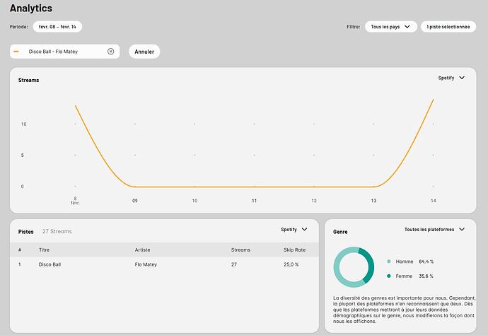
Task: Expand the Streams chart Spotify dropdown
Action: point(451,78)
